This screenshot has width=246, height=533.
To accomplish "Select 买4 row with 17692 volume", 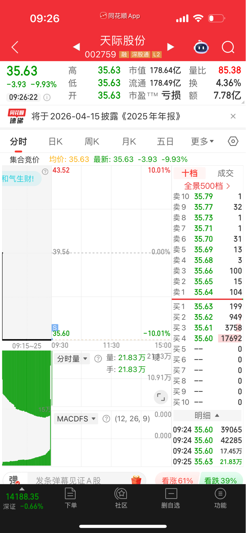I will [x=207, y=338].
